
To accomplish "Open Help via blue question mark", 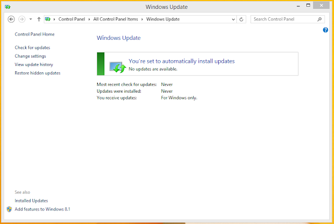I will (325, 30).
